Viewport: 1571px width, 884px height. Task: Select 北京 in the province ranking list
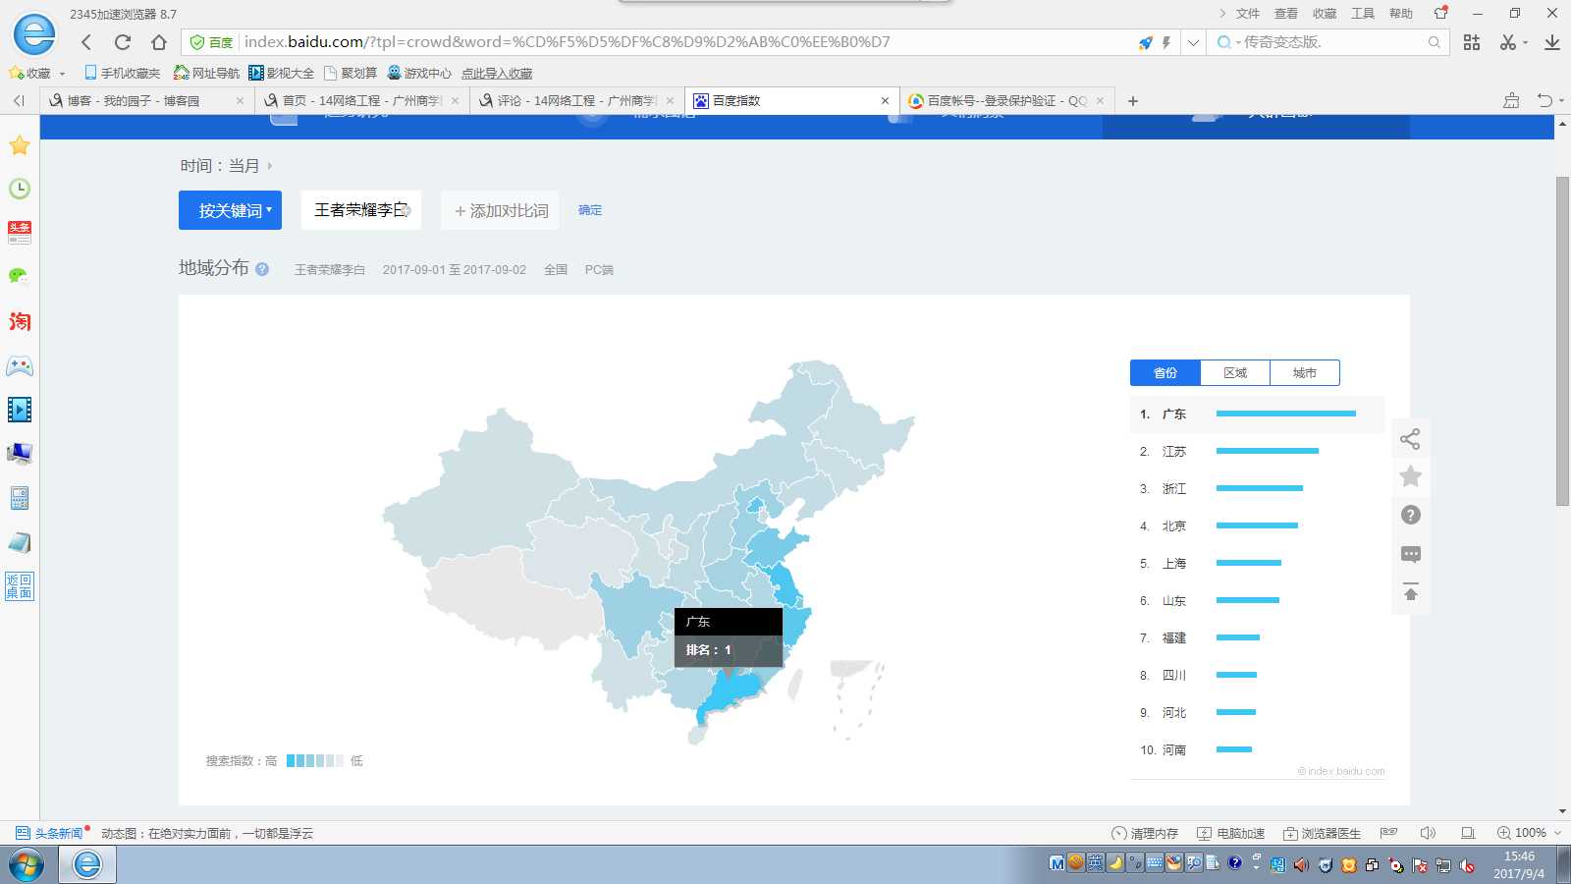[x=1257, y=526]
